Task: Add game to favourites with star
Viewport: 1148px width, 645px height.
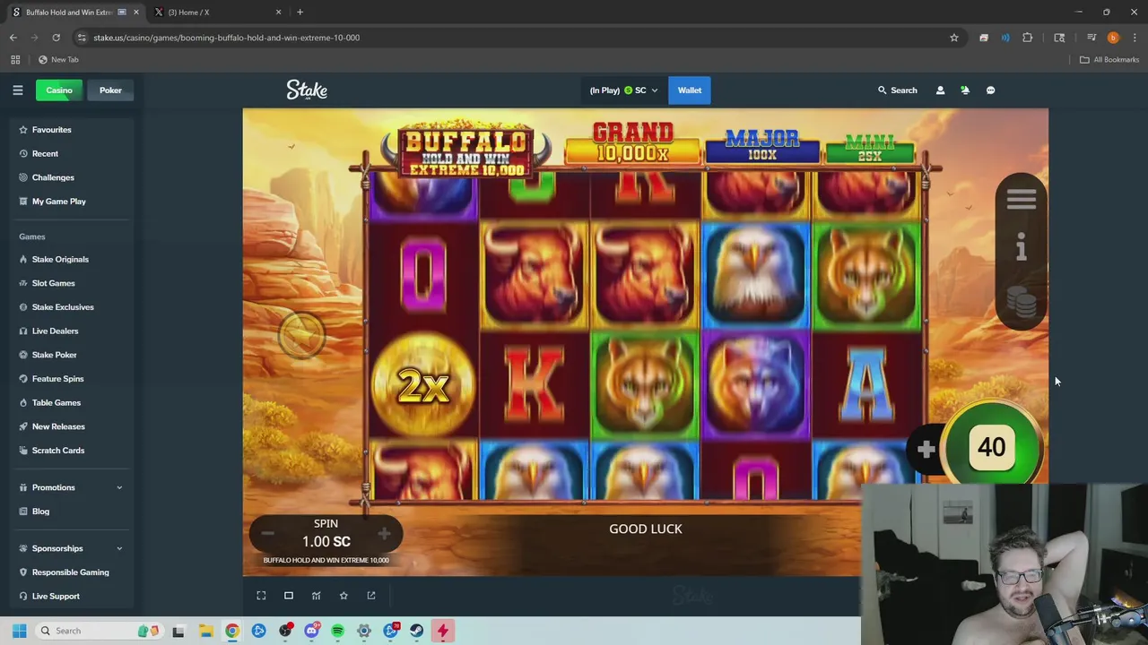Action: click(x=344, y=595)
